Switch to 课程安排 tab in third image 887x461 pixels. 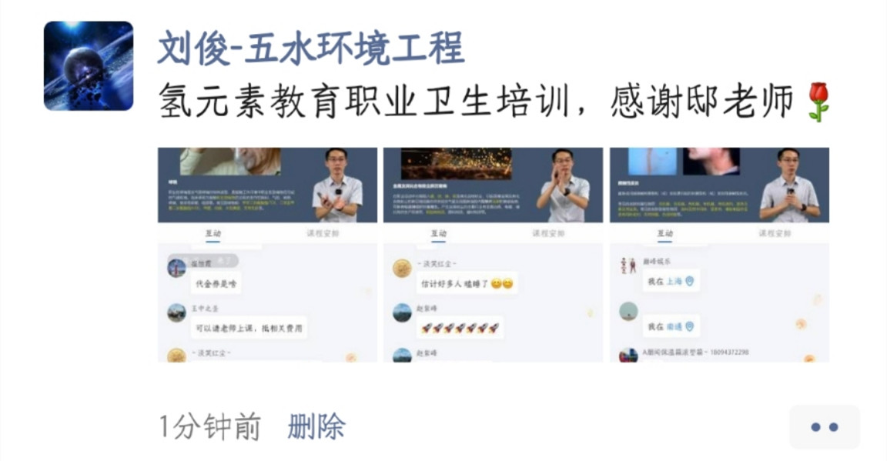(775, 233)
